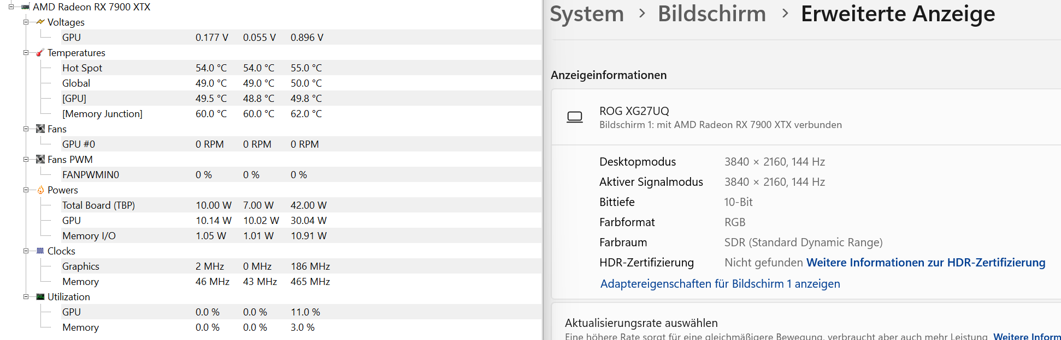Open the Weitere Inform link under Aktualisierungsrate
The width and height of the screenshot is (1061, 340).
[1027, 337]
